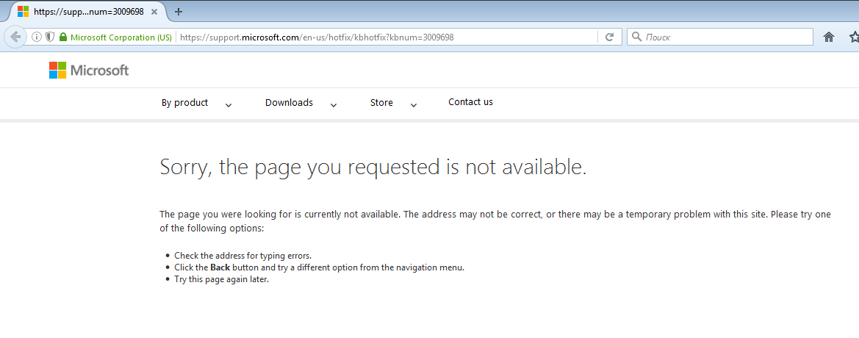
Task: Click chevron next to Downloads
Action: pyautogui.click(x=334, y=105)
